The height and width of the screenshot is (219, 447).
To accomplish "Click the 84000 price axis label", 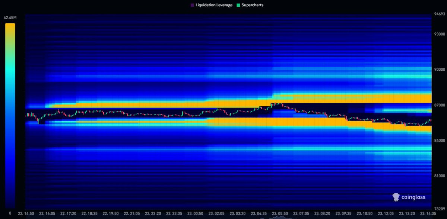I will coord(440,141).
